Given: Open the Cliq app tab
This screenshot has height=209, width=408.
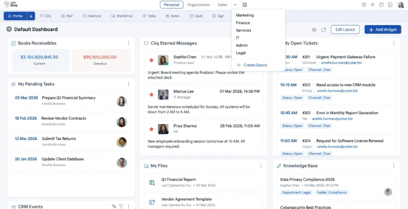Looking at the screenshot, I should (45, 16).
